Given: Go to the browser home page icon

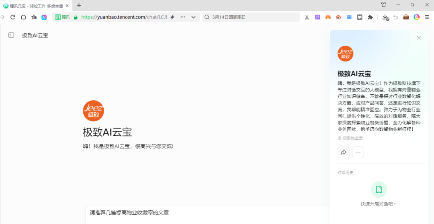Looking at the screenshot, I should [x=24, y=17].
